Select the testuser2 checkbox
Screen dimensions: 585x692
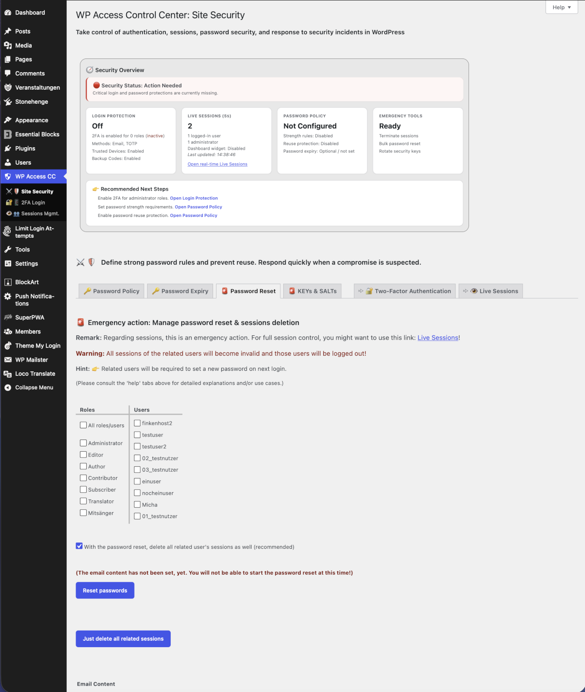pyautogui.click(x=137, y=446)
